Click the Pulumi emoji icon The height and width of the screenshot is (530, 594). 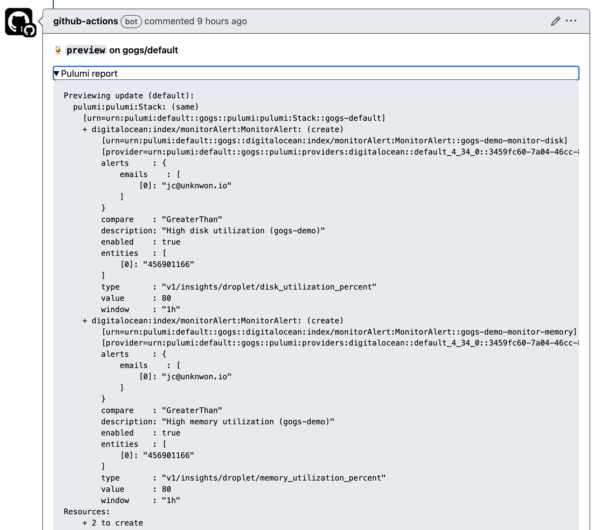(58, 50)
